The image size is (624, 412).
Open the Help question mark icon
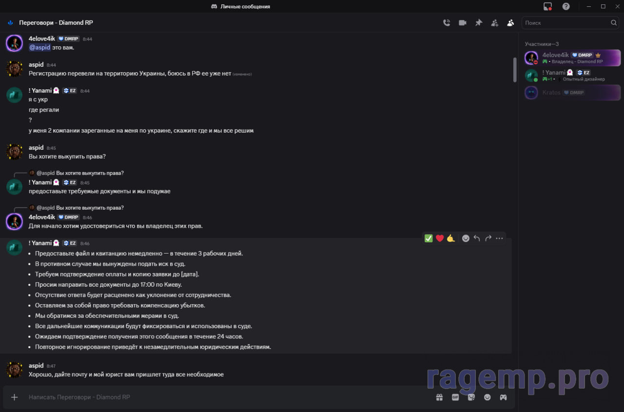pyautogui.click(x=565, y=6)
